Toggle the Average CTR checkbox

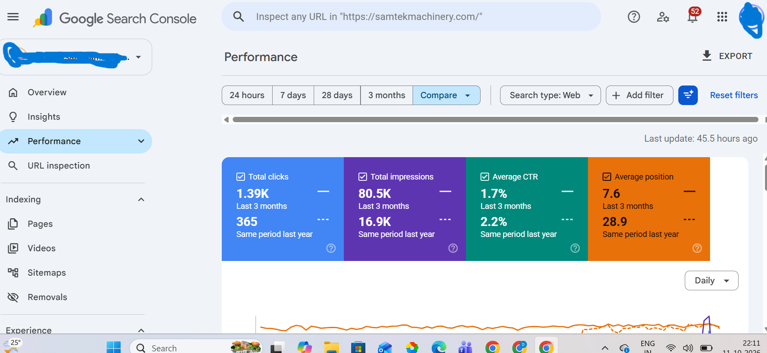pyautogui.click(x=485, y=177)
